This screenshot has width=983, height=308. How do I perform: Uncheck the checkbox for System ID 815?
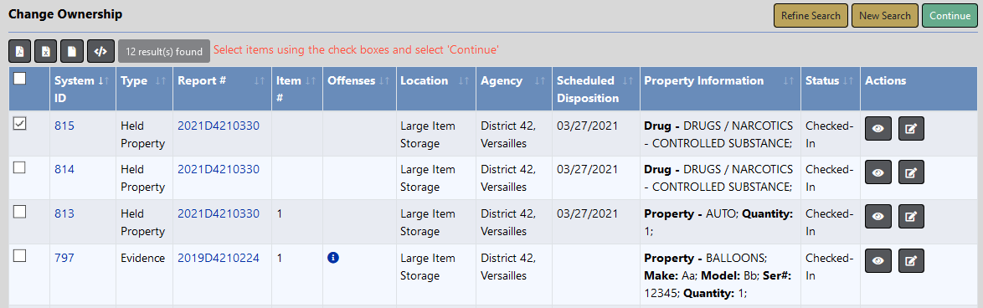click(19, 124)
